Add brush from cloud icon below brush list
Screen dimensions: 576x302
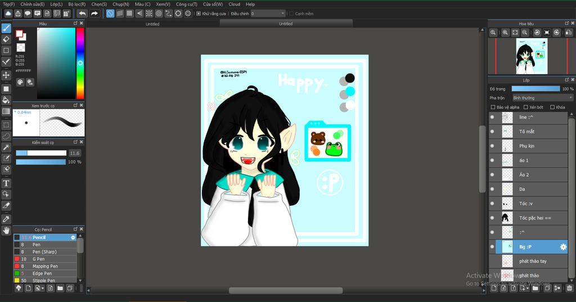(19, 289)
